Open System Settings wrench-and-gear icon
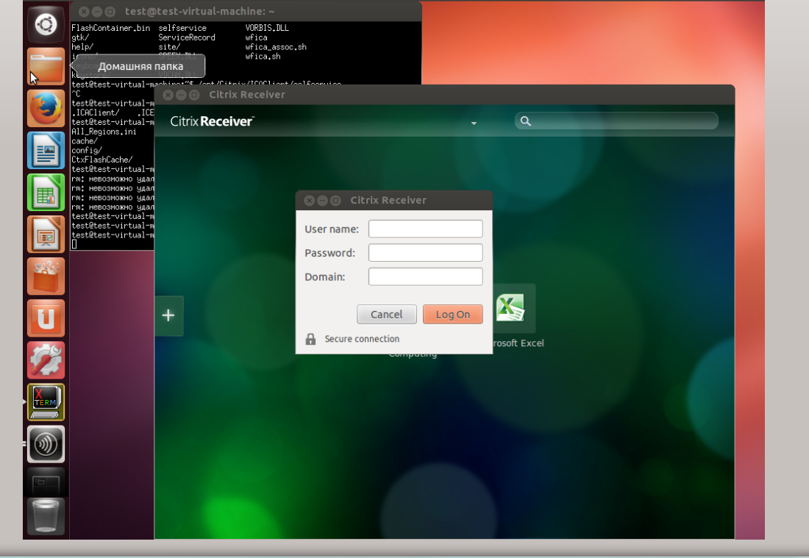The image size is (809, 558). pos(46,360)
